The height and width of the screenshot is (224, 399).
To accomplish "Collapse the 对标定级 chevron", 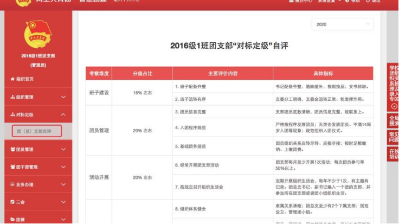I will click(x=63, y=114).
